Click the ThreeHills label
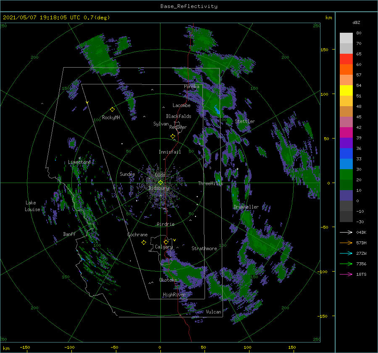Viewport: 378px width, 353px height. (x=211, y=183)
